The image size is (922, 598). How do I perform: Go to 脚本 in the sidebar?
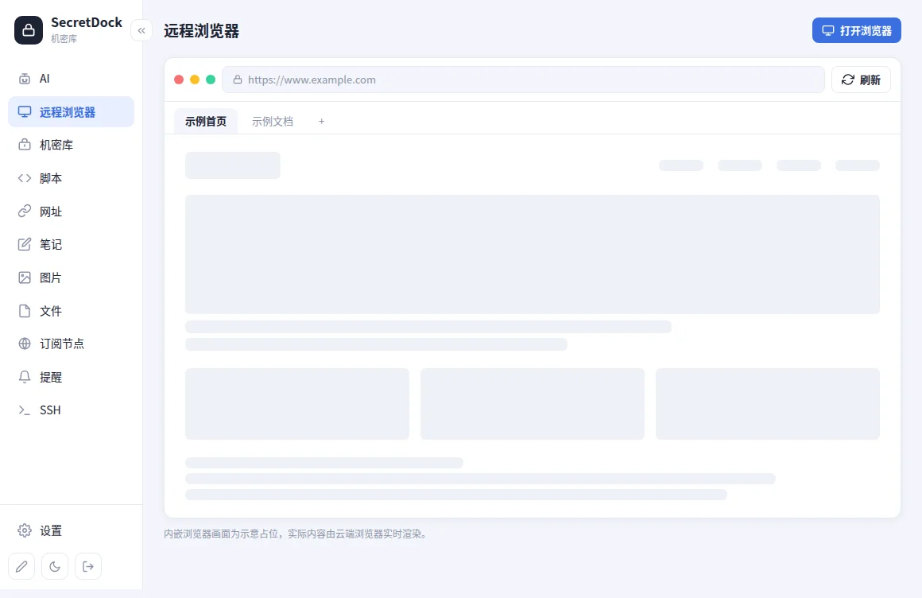(x=72, y=178)
